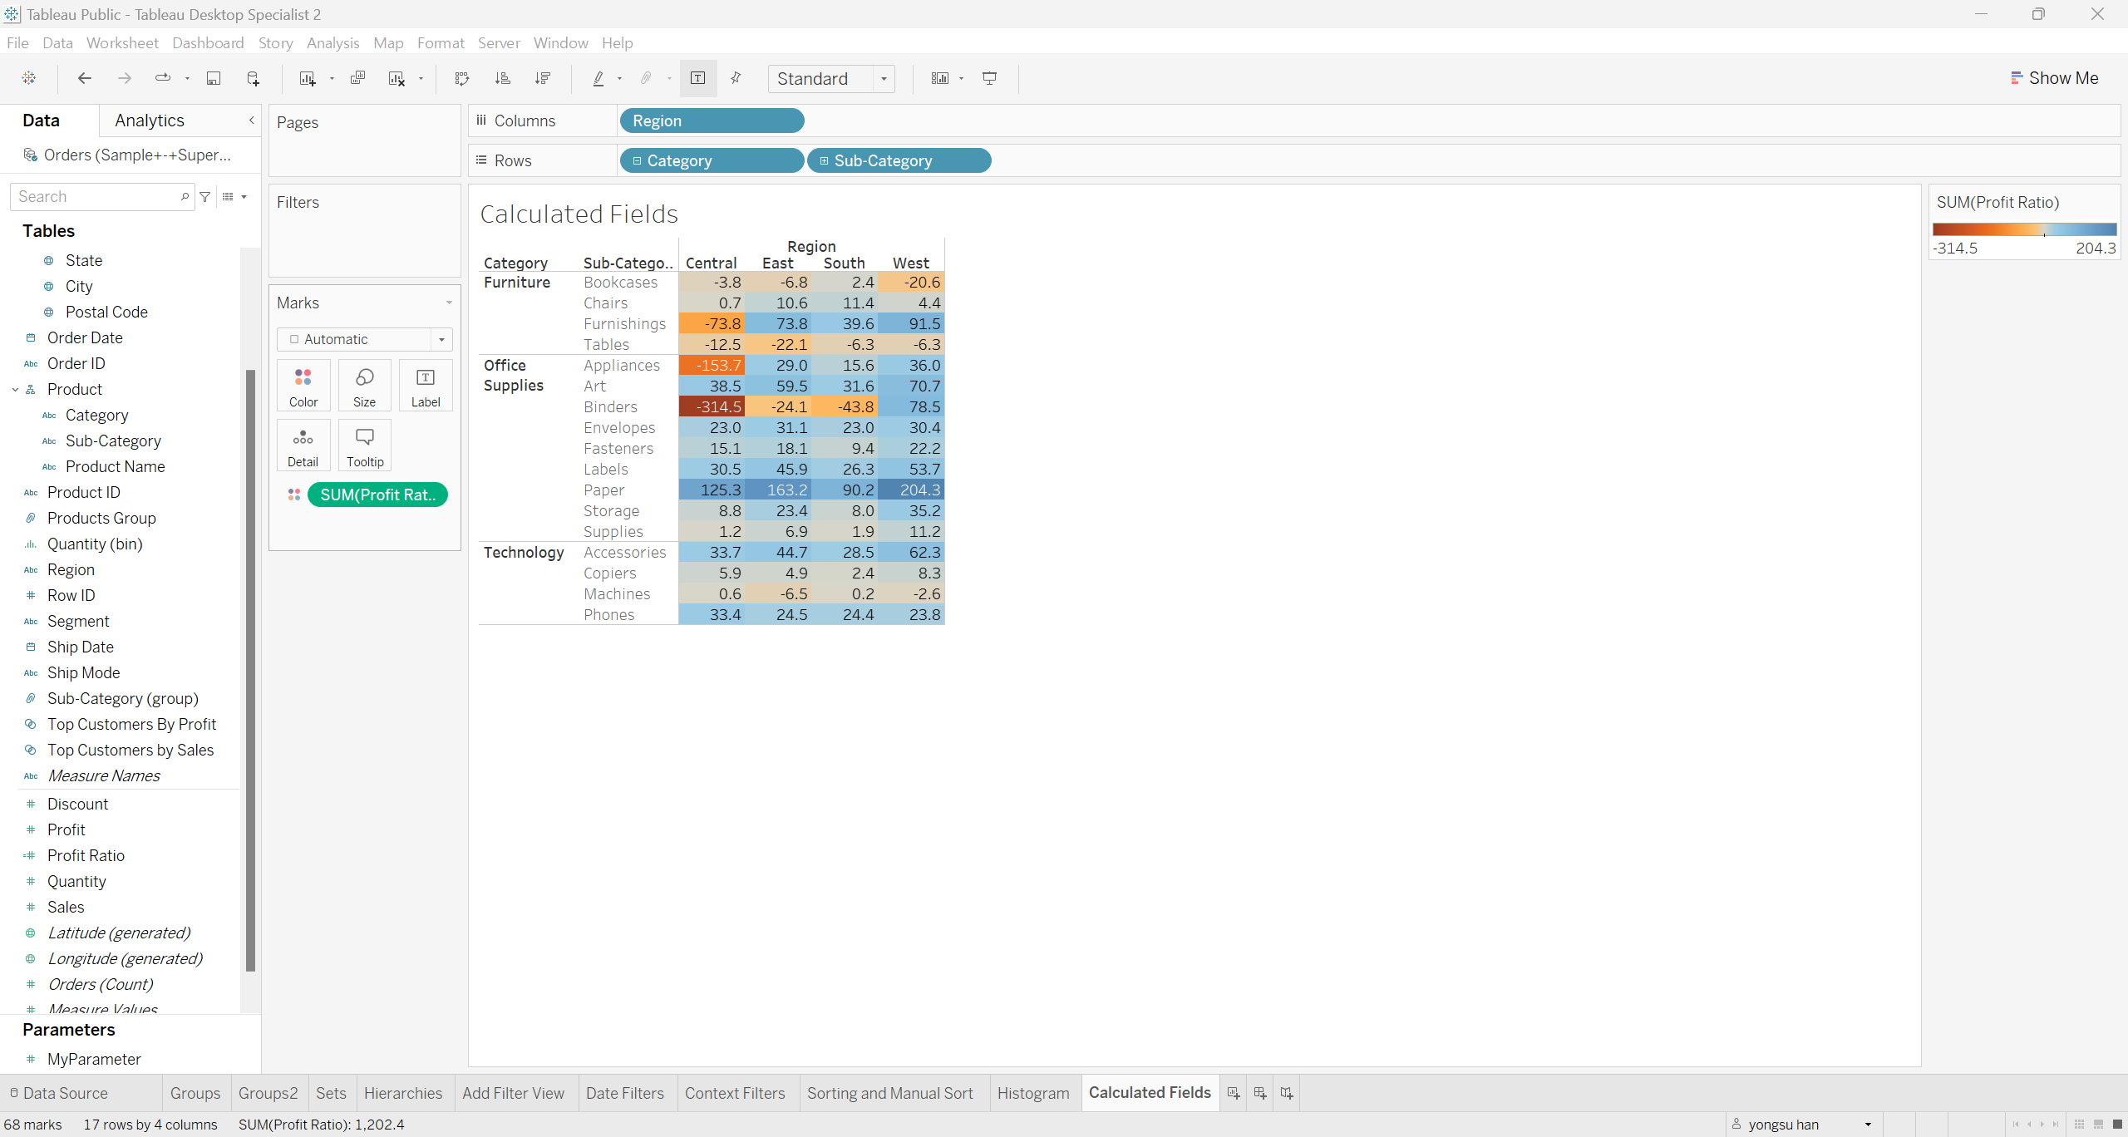Open the Analysis menu

pyautogui.click(x=332, y=42)
